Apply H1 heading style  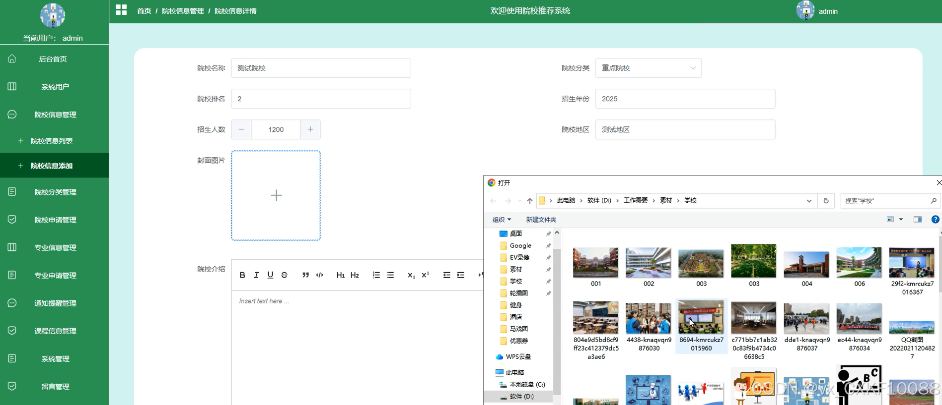pyautogui.click(x=341, y=275)
